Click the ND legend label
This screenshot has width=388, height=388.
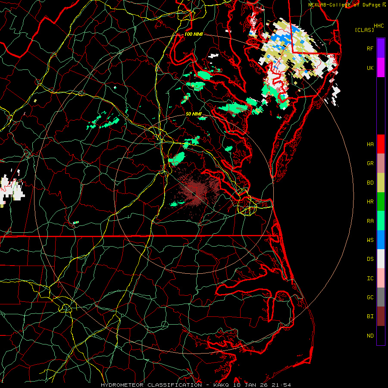370,335
